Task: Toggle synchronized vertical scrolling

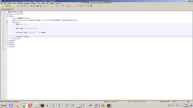Action: point(50,6)
